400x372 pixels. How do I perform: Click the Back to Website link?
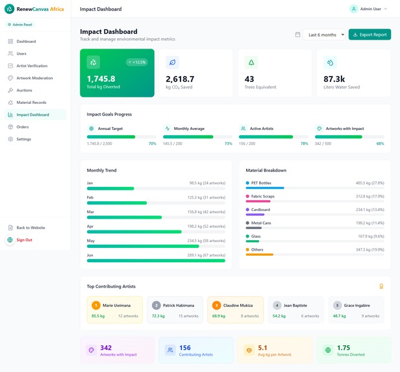pyautogui.click(x=31, y=228)
